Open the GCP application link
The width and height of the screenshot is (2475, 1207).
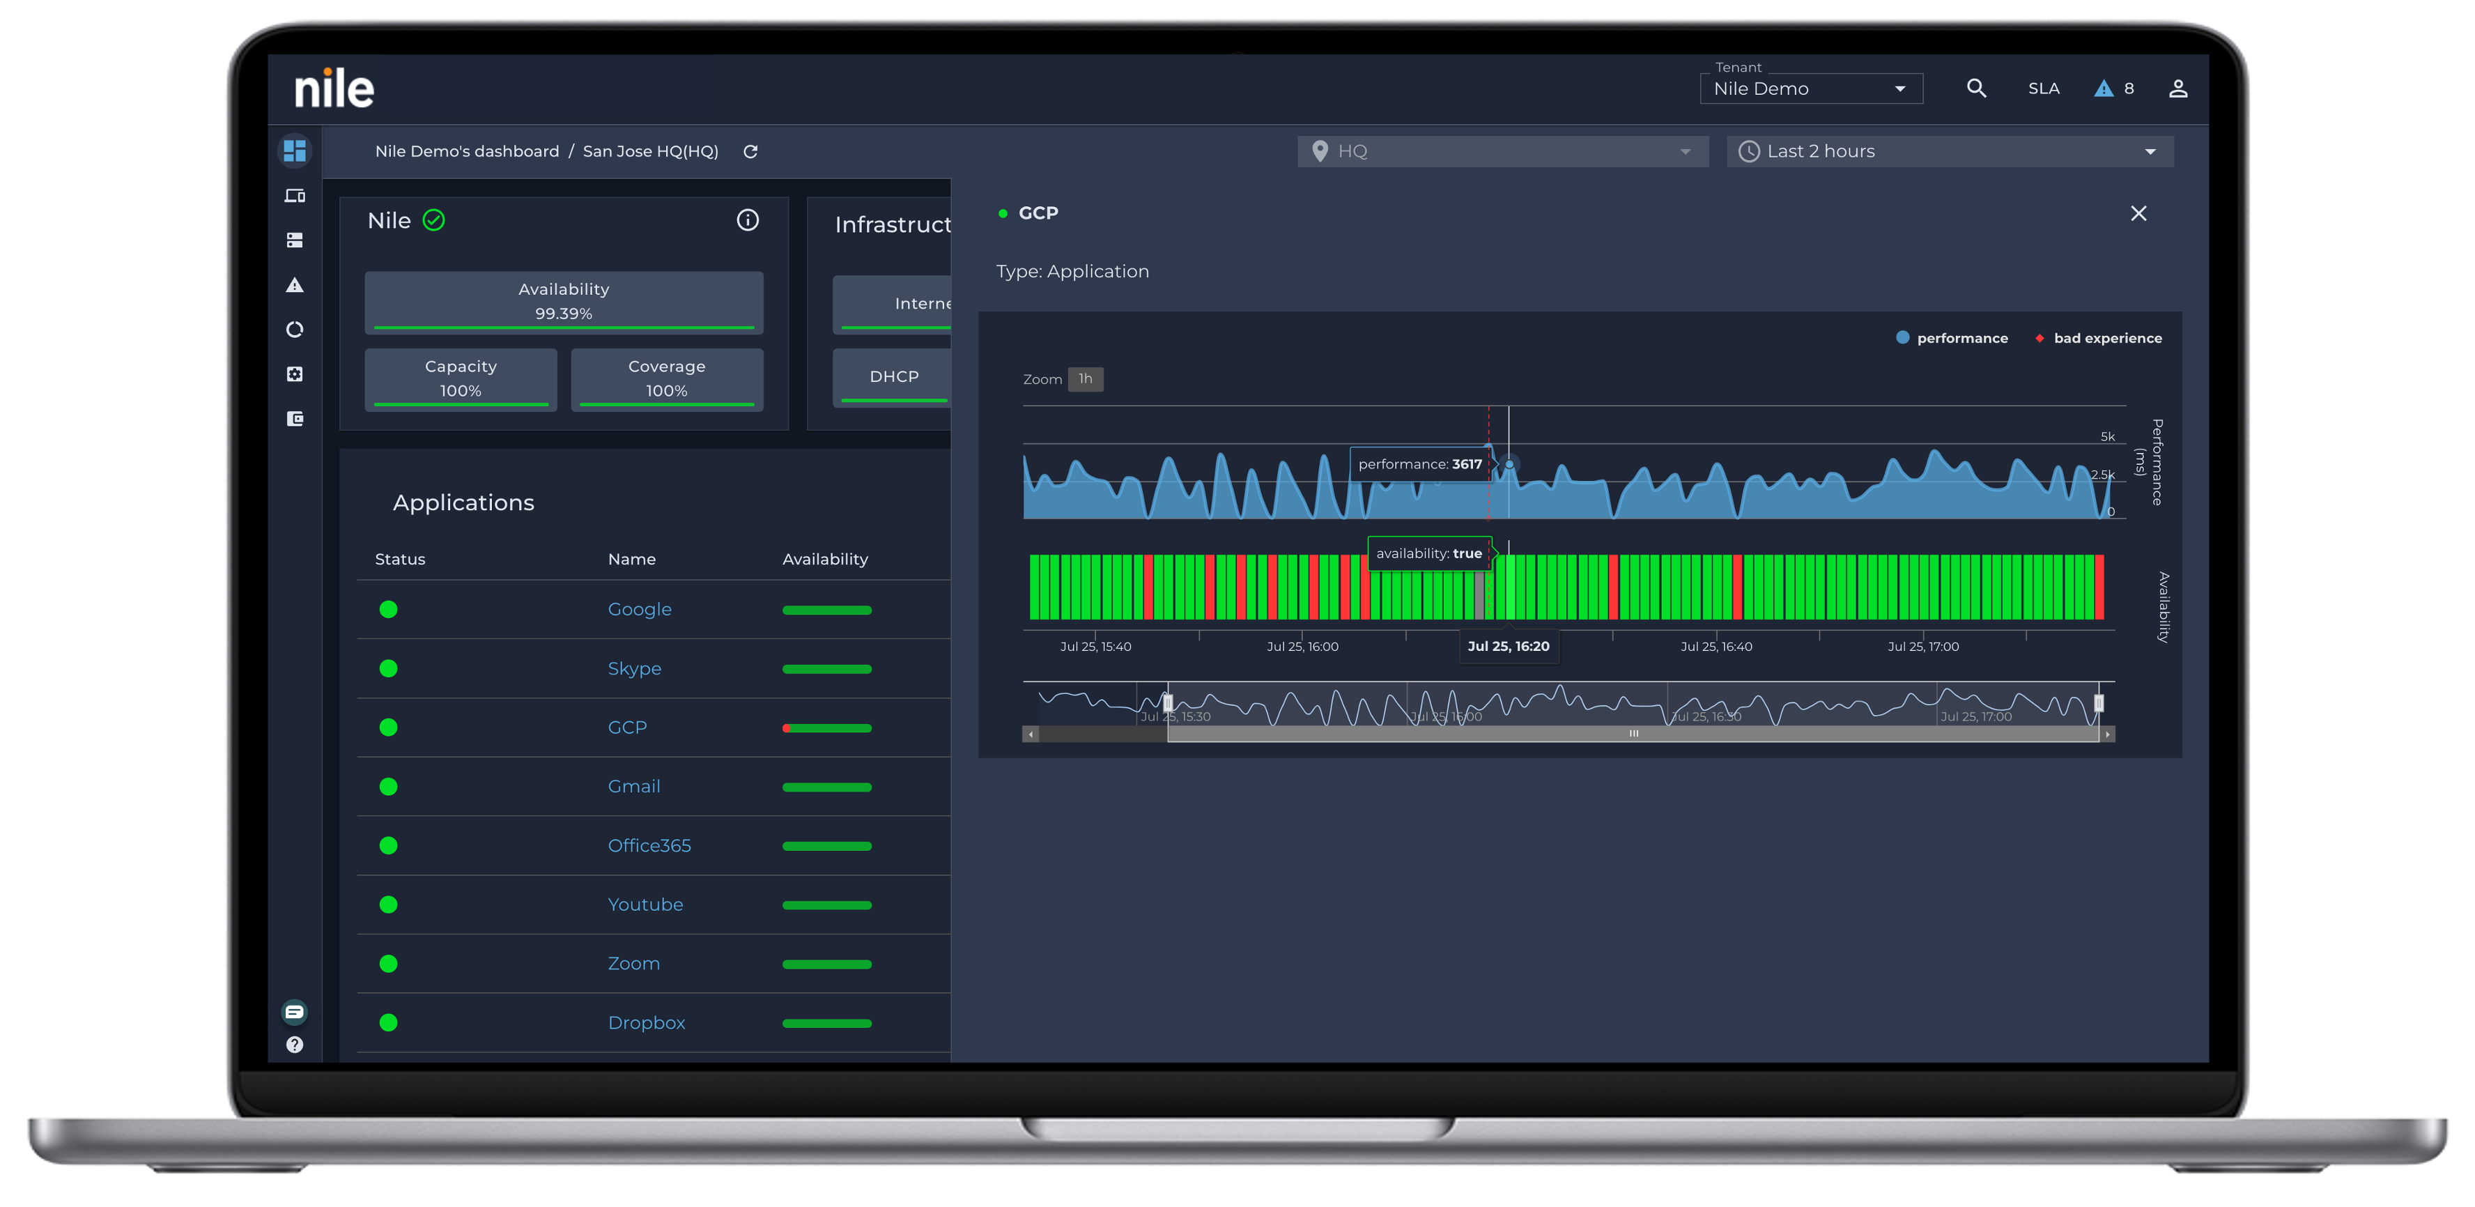click(x=626, y=728)
